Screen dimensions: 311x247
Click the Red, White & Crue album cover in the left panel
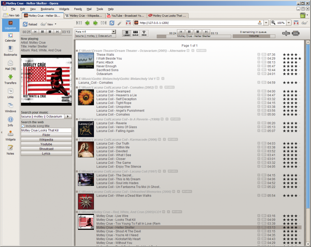pos(46,80)
